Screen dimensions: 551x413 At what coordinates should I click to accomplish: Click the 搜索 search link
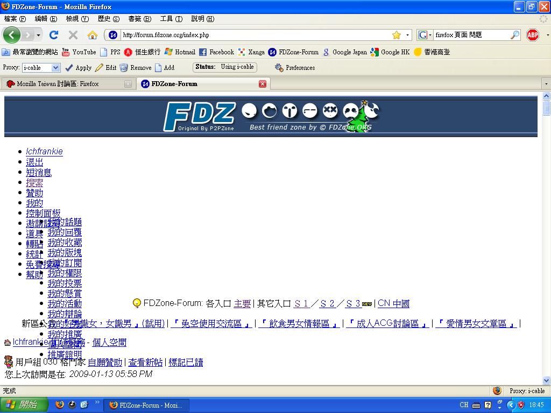point(34,183)
